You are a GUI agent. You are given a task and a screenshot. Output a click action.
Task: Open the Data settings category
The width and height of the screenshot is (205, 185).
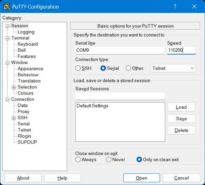click(22, 106)
